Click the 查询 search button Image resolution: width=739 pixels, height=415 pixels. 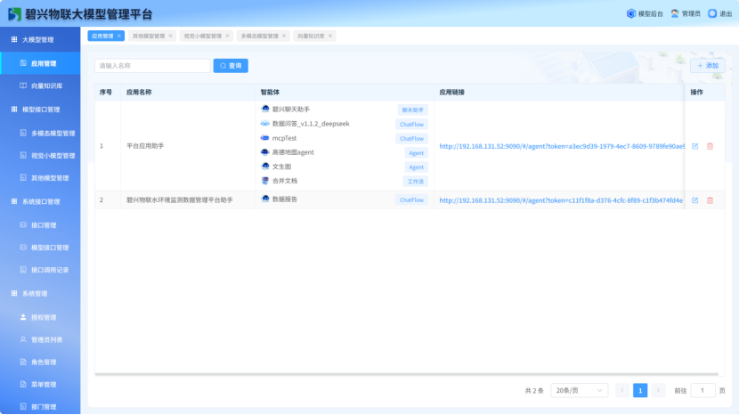(231, 66)
